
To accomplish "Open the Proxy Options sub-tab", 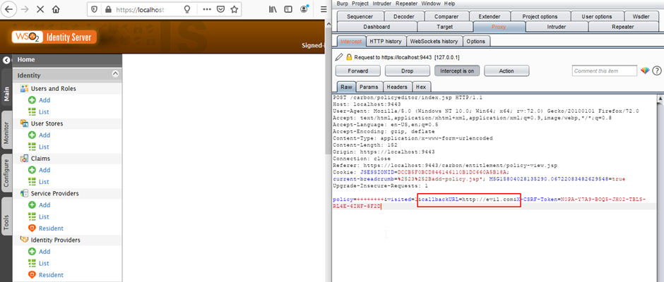I will point(476,42).
